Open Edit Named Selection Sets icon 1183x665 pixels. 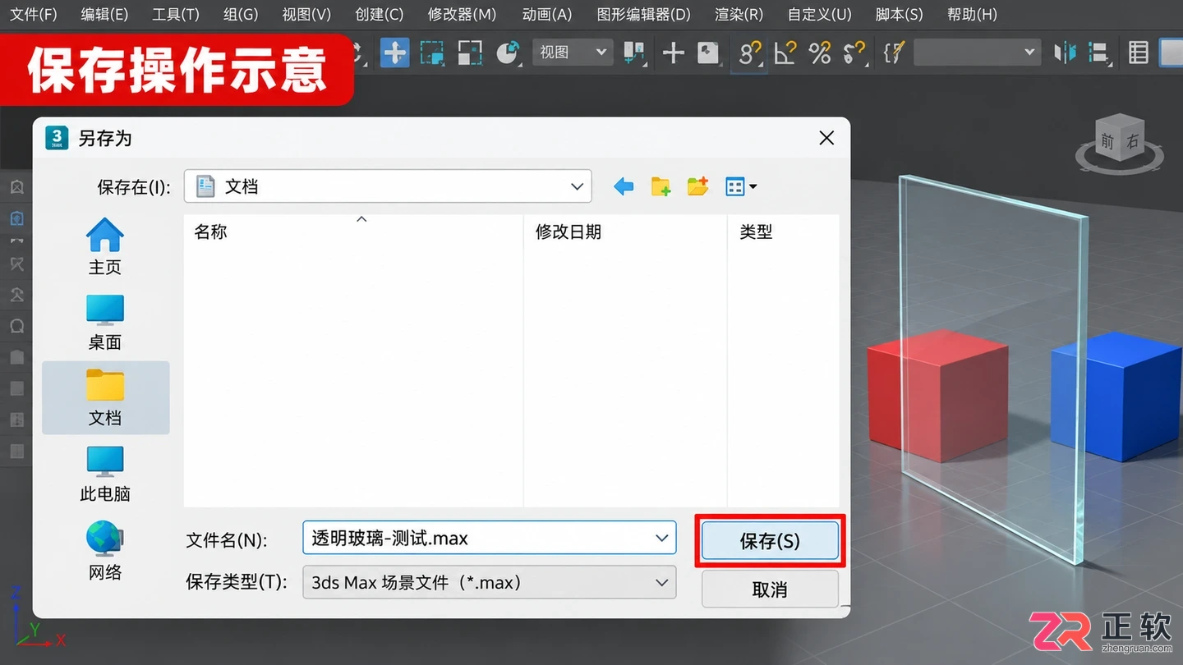point(893,53)
